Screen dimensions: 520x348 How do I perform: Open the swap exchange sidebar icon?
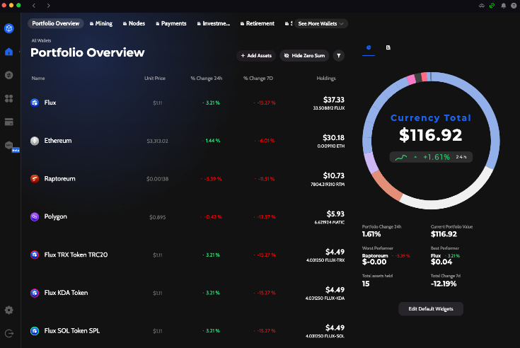pyautogui.click(x=9, y=75)
